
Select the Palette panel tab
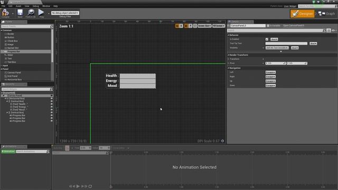click(14, 22)
